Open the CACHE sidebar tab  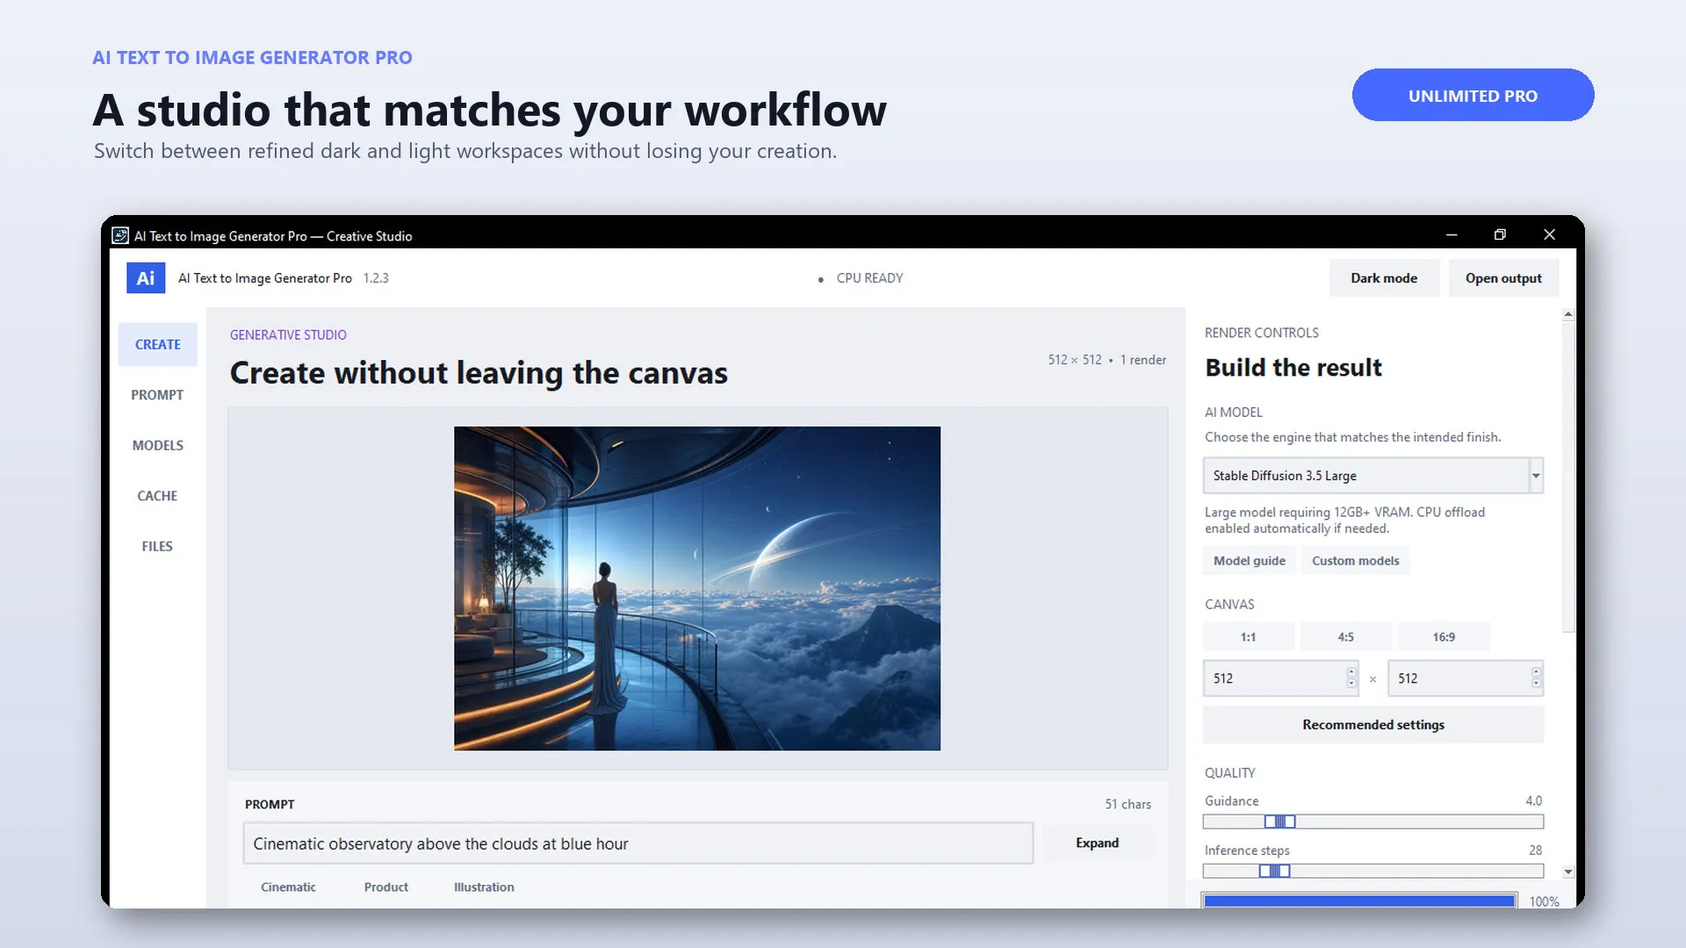click(158, 496)
